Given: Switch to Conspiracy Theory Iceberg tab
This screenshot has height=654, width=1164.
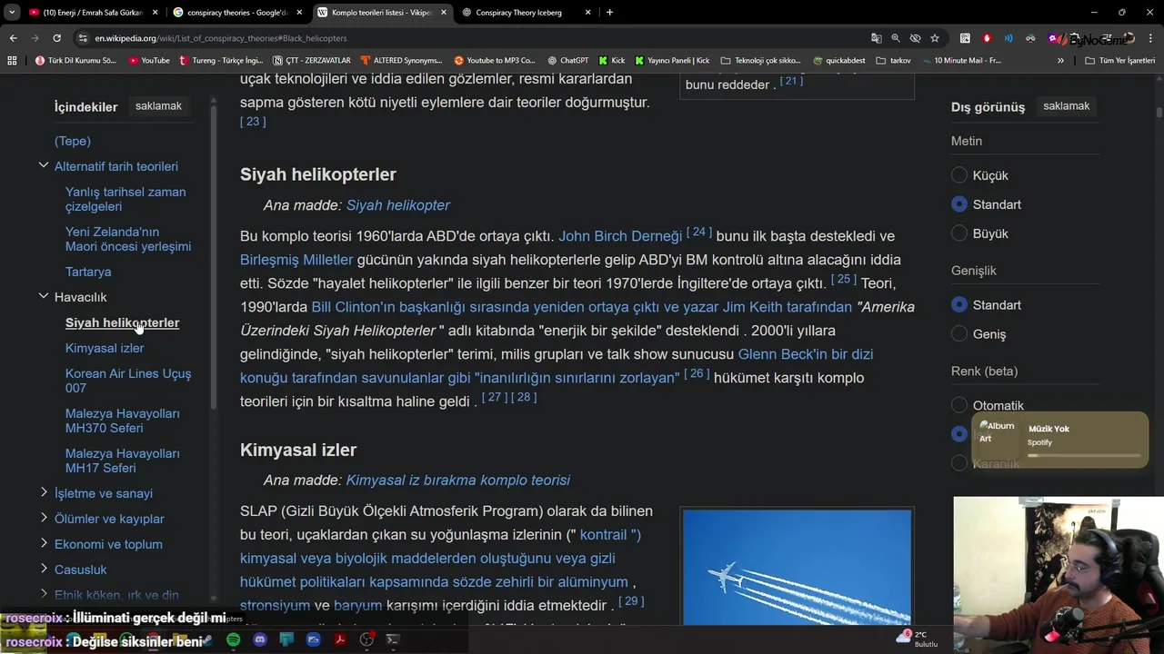Looking at the screenshot, I should click(526, 13).
